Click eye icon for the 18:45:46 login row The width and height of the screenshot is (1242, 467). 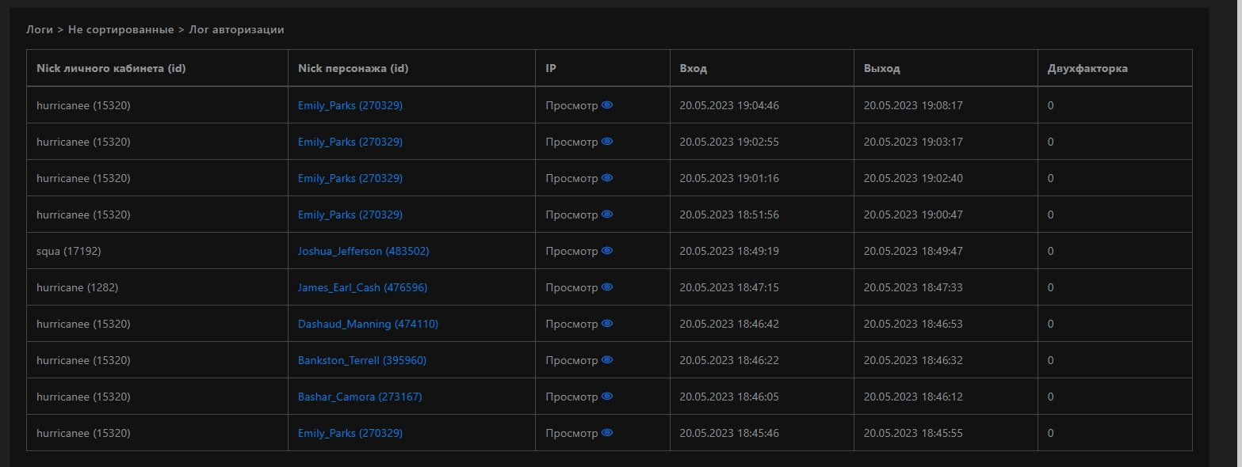tap(607, 433)
